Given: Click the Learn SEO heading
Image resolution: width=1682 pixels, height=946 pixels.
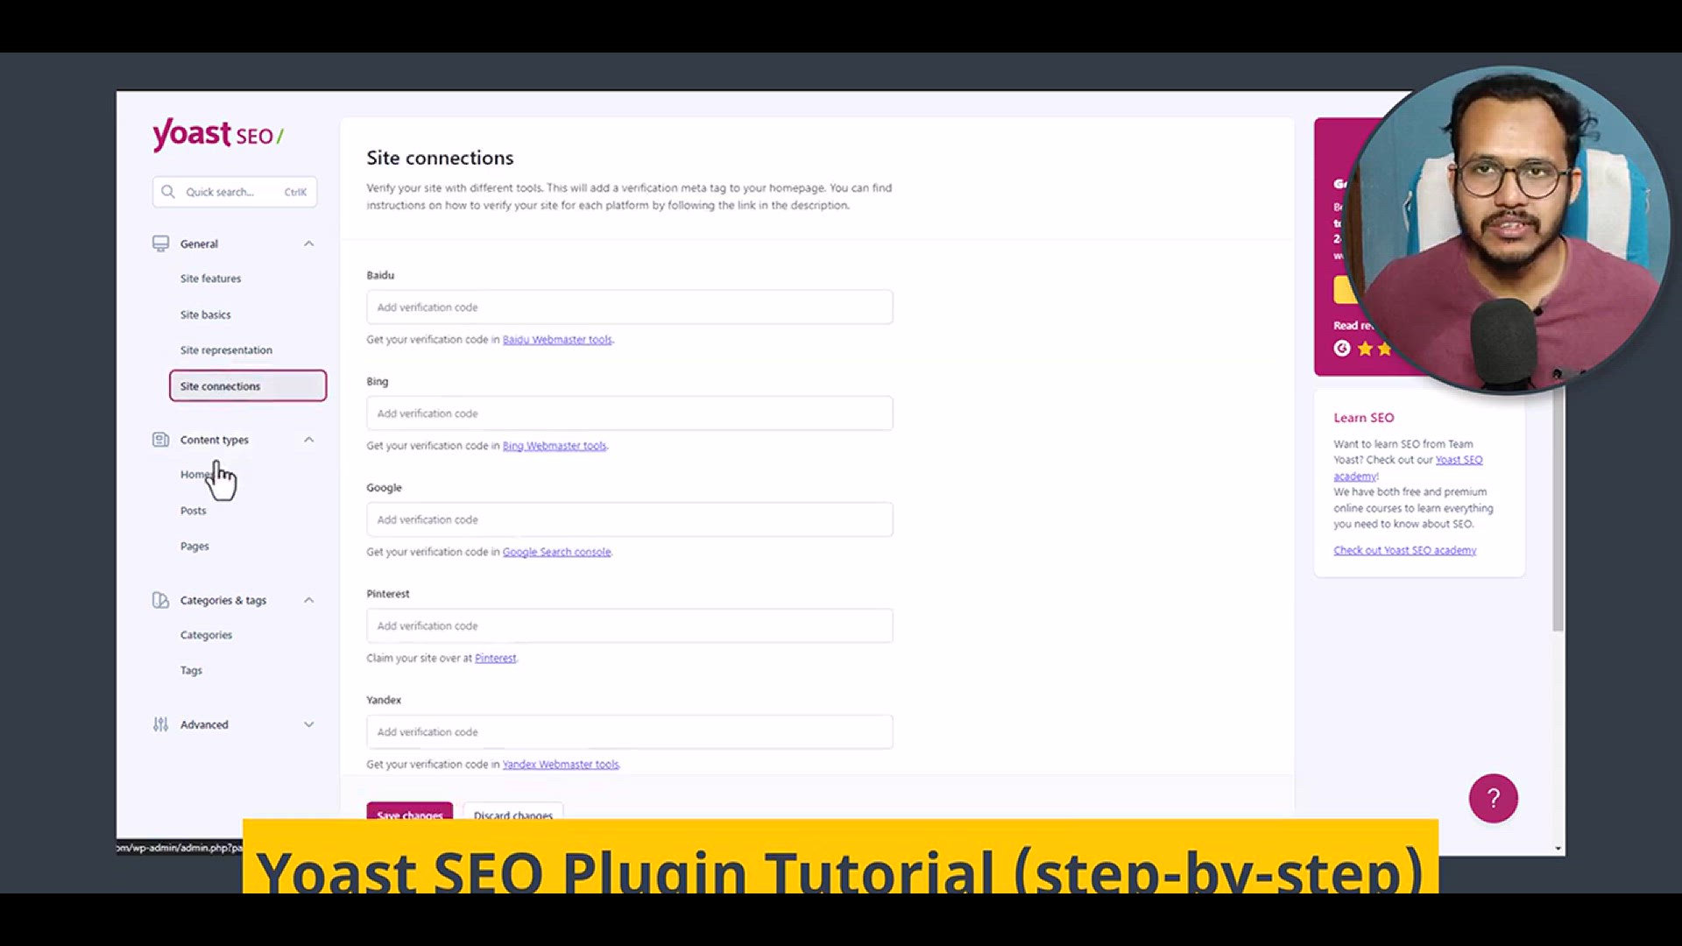Looking at the screenshot, I should [x=1363, y=418].
